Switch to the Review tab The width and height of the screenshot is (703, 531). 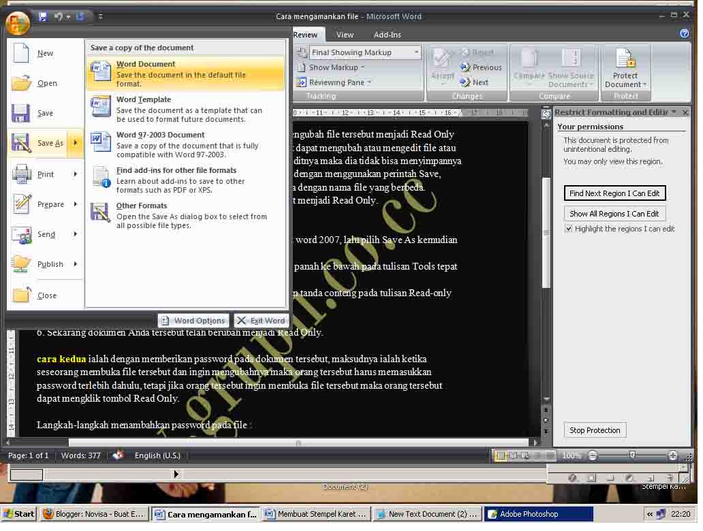[305, 35]
